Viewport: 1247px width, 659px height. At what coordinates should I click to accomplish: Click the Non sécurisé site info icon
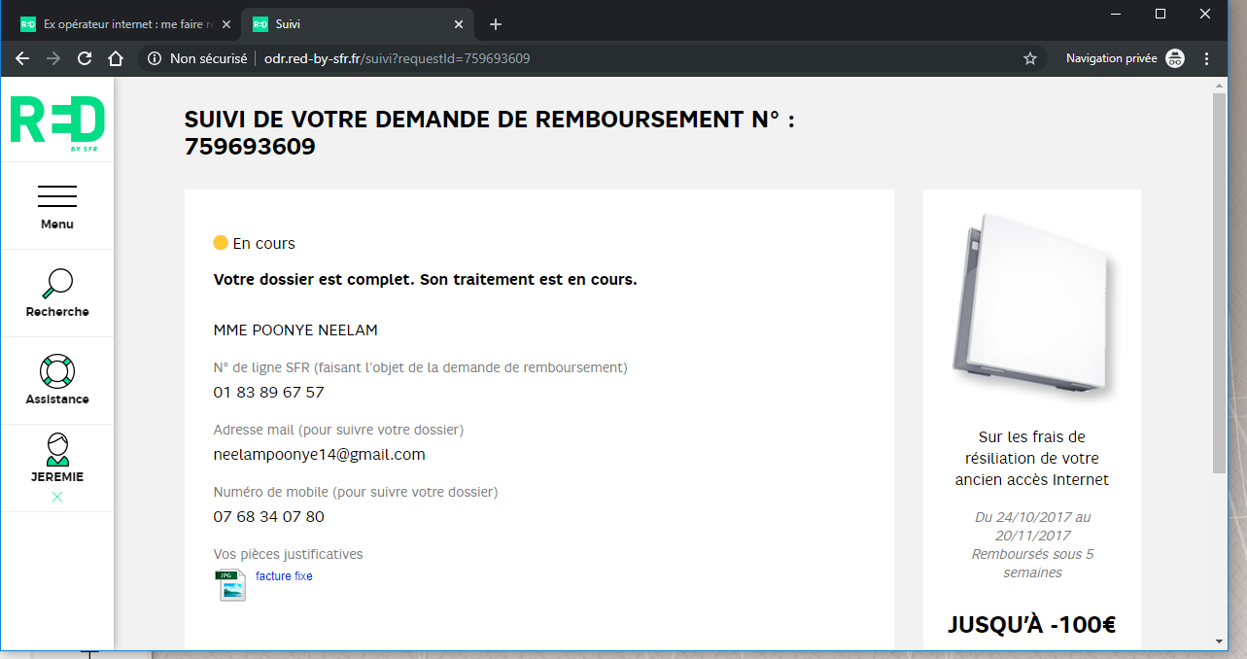(155, 58)
